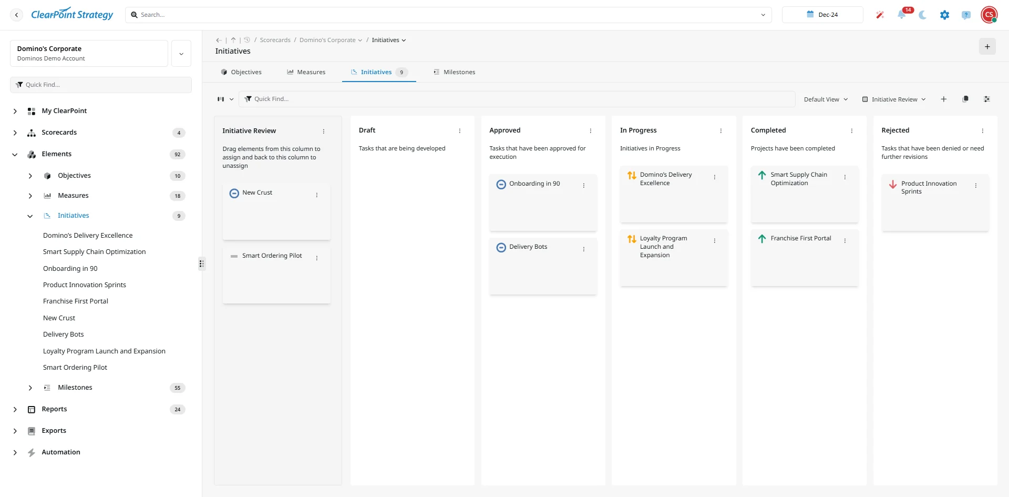Click the CS user avatar

[x=990, y=14]
